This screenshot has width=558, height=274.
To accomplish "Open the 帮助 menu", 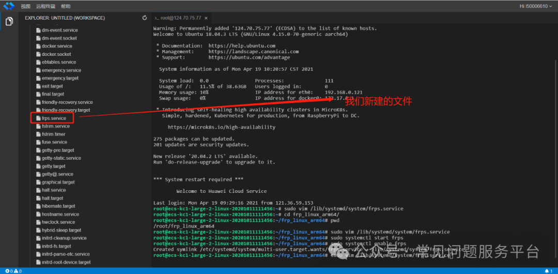I will [66, 6].
